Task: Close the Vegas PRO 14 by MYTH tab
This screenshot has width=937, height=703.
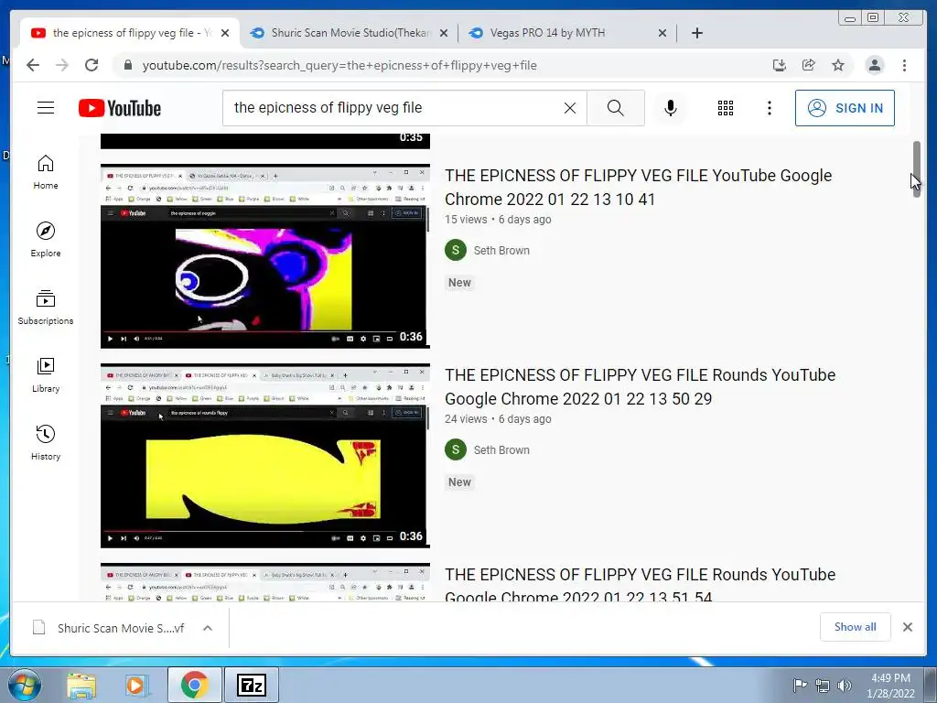Action: tap(662, 33)
